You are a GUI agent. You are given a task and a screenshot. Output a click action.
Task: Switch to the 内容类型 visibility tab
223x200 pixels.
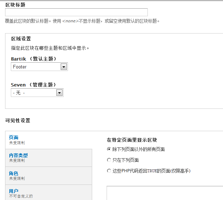tap(49, 158)
